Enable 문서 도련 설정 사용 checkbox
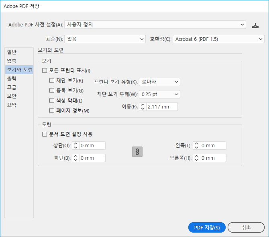The image size is (269, 237). click(x=45, y=134)
